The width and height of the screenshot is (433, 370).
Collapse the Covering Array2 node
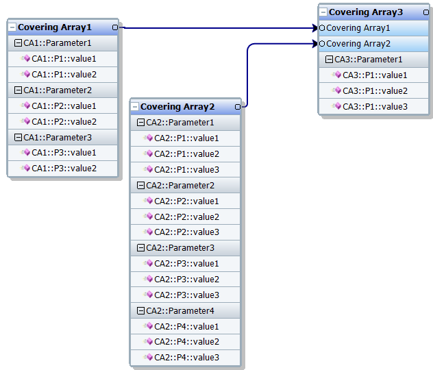point(135,107)
